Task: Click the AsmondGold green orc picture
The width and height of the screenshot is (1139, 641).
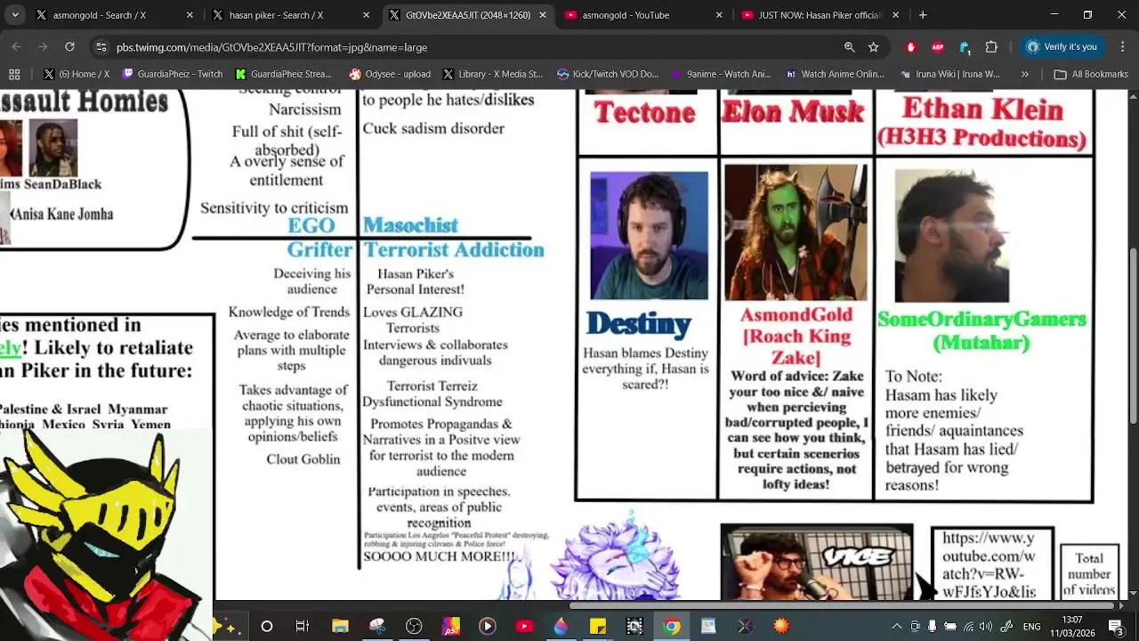Action: [796, 233]
